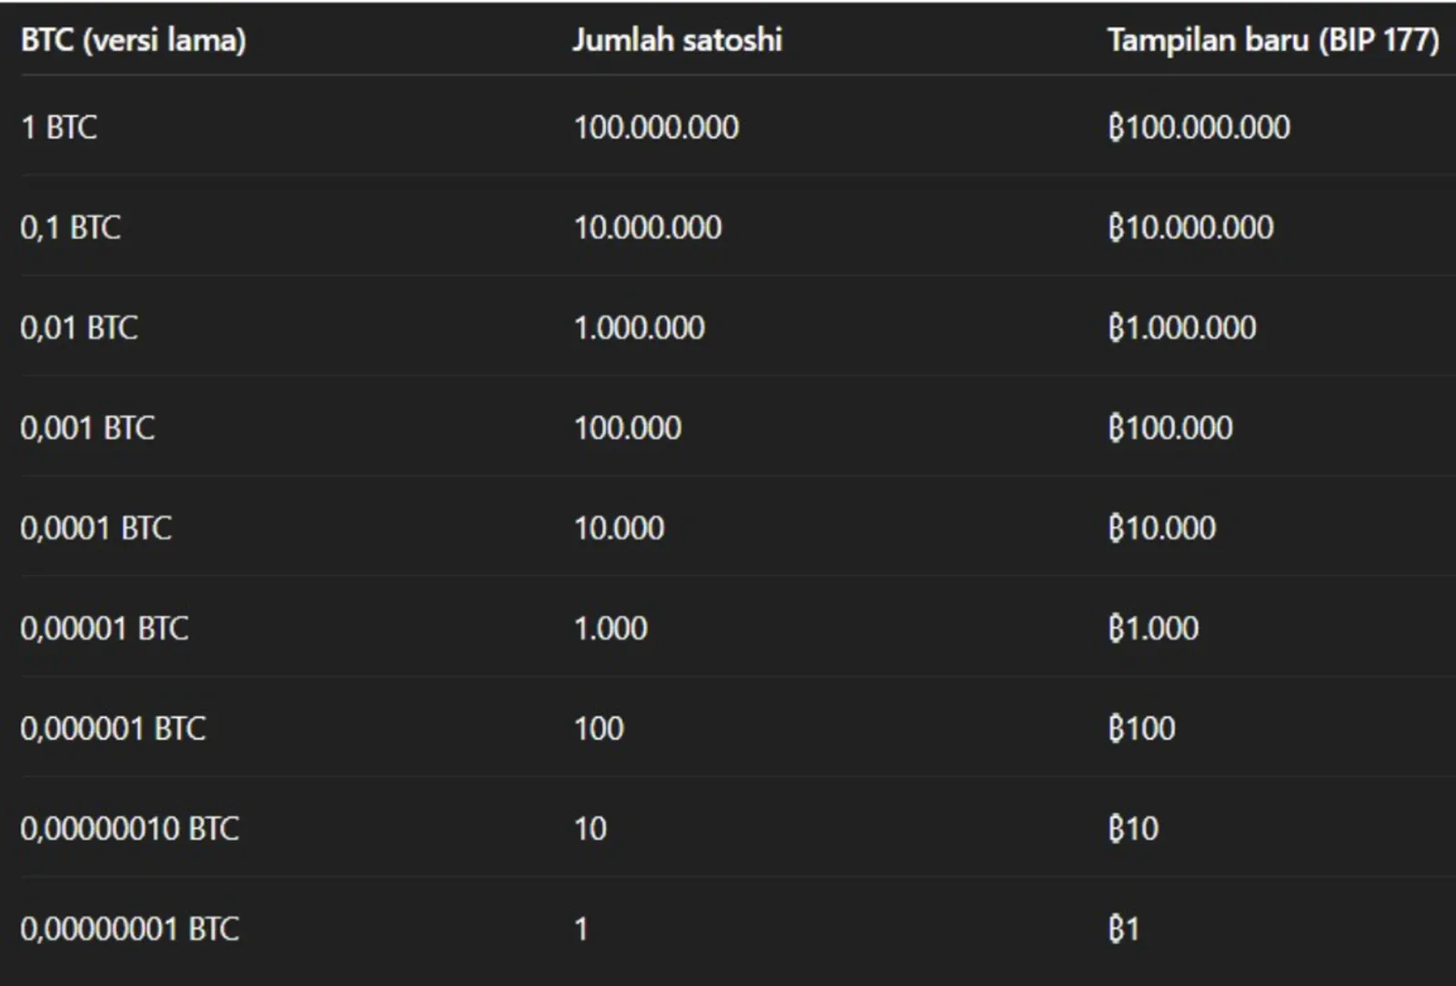This screenshot has height=986, width=1456.
Task: Click the ₿1 BIP 177 value
Action: coord(1124,929)
